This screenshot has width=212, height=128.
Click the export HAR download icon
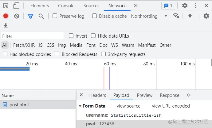tap(6, 26)
